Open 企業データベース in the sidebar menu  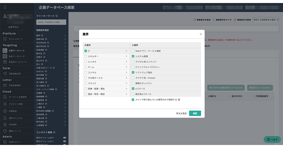coord(17,50)
